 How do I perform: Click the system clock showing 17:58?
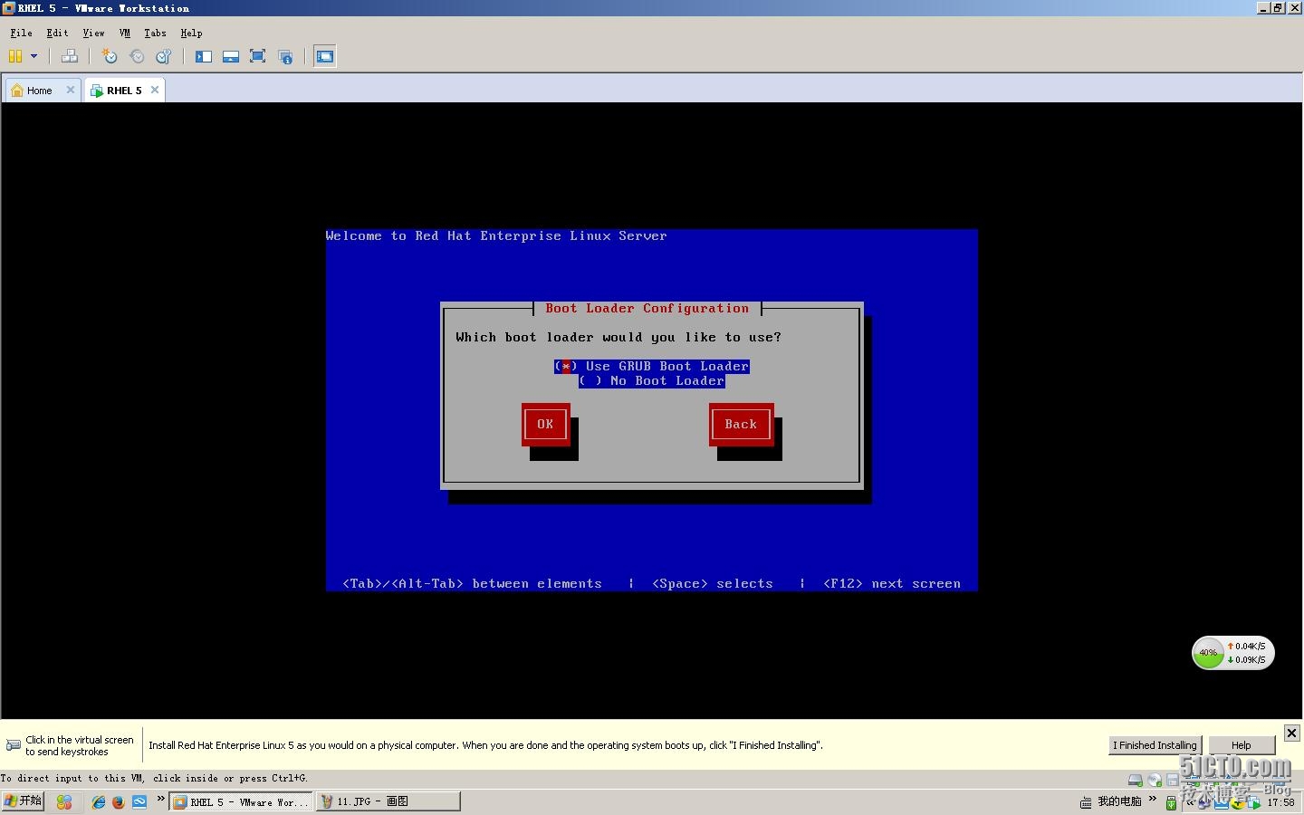coord(1280,802)
